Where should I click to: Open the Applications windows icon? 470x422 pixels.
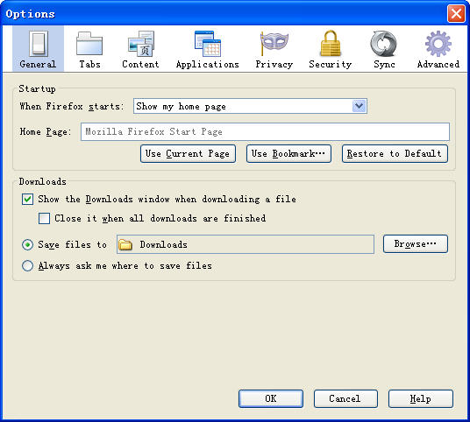(x=208, y=44)
